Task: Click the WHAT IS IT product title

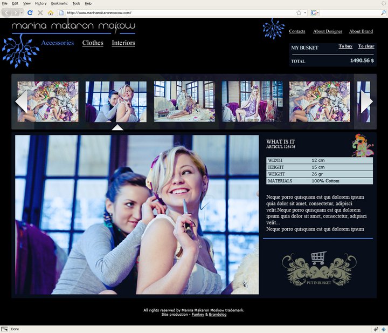Action: pos(280,141)
